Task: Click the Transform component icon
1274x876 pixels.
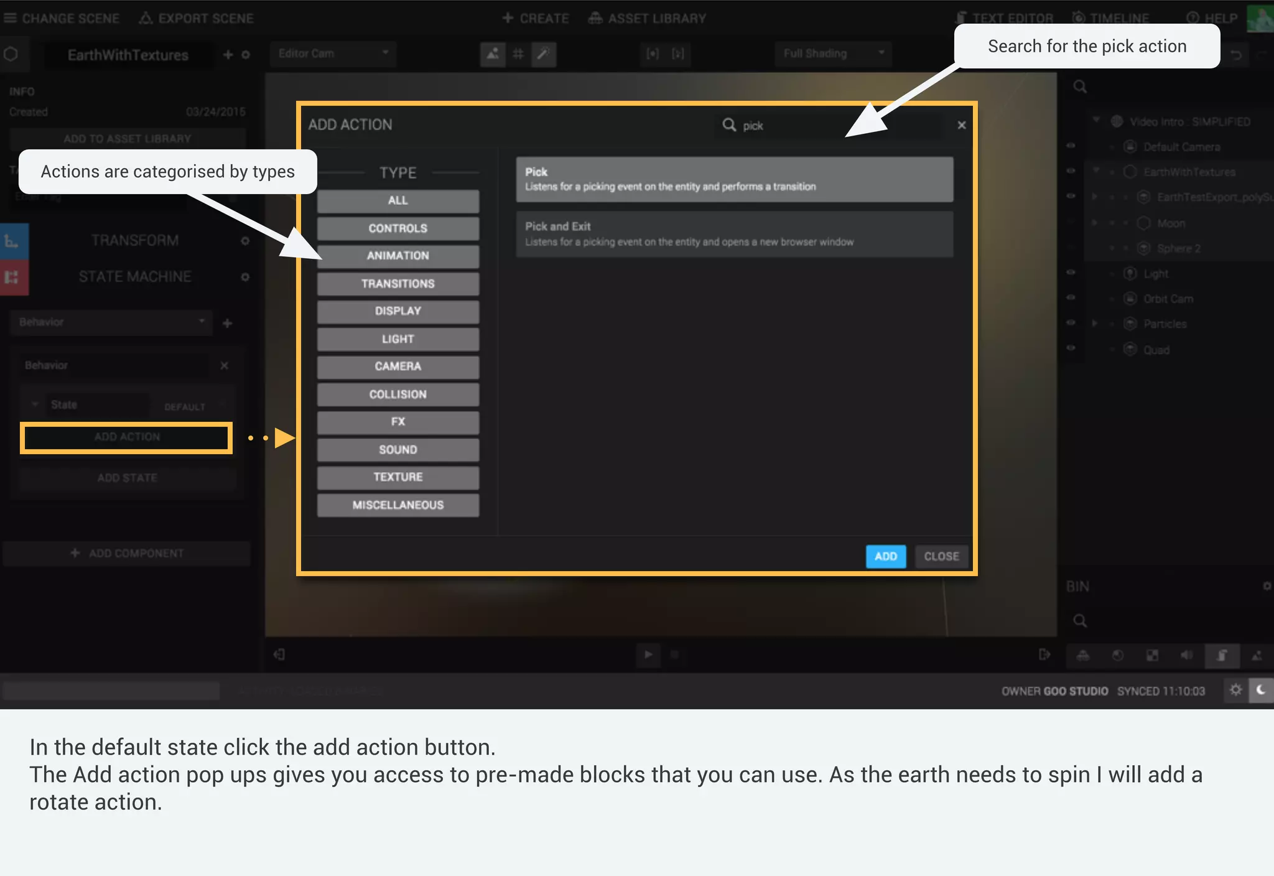Action: (14, 241)
